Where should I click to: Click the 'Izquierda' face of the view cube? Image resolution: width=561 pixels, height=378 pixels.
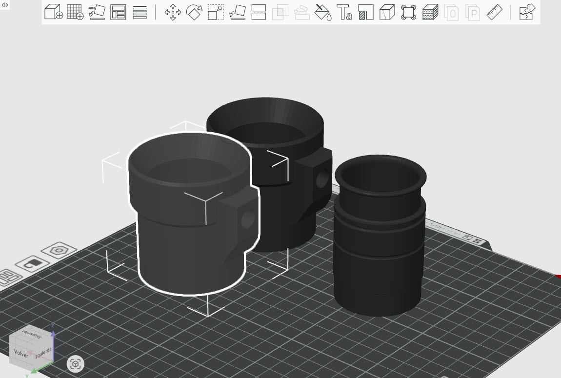43,352
